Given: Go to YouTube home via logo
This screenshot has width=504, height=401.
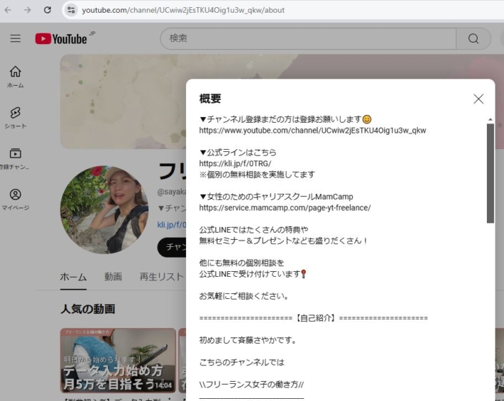Looking at the screenshot, I should tap(61, 38).
